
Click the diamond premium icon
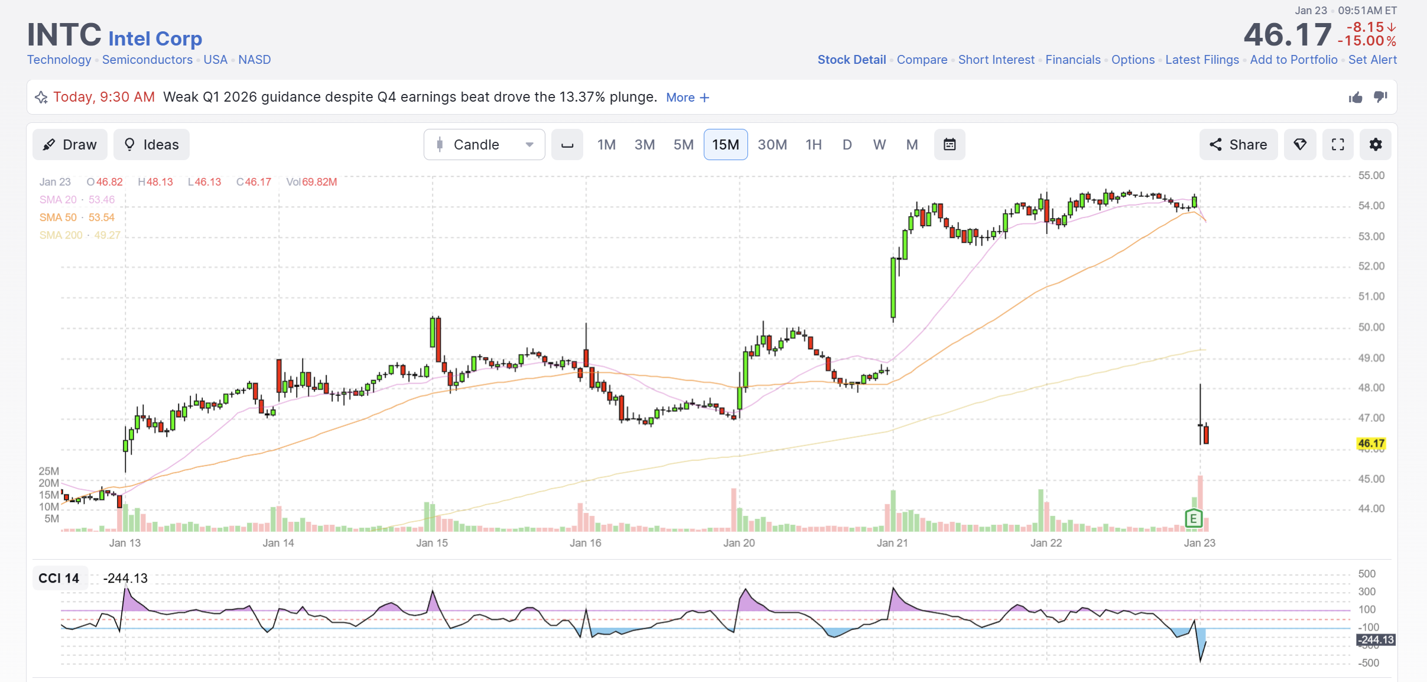[x=1300, y=145]
